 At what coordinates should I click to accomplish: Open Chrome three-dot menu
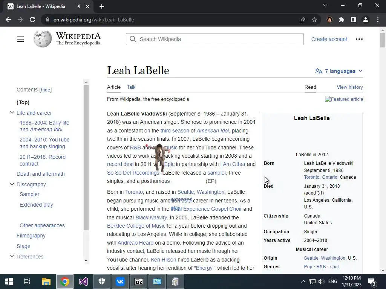pyautogui.click(x=378, y=20)
